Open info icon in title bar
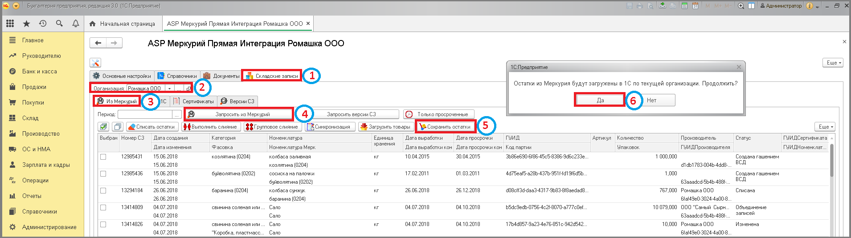 810,6
